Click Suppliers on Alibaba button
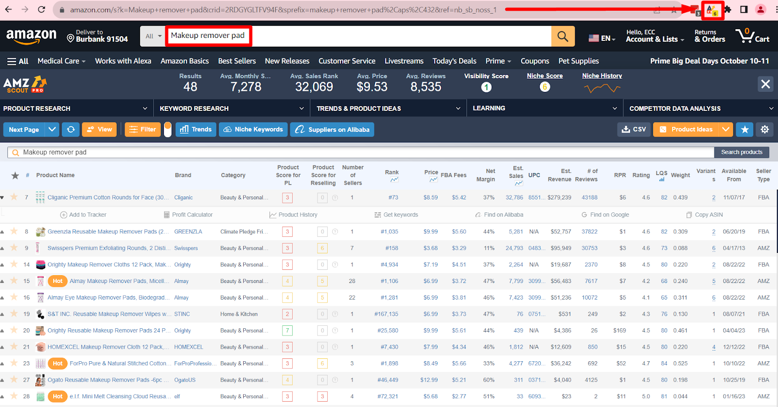 (x=333, y=129)
